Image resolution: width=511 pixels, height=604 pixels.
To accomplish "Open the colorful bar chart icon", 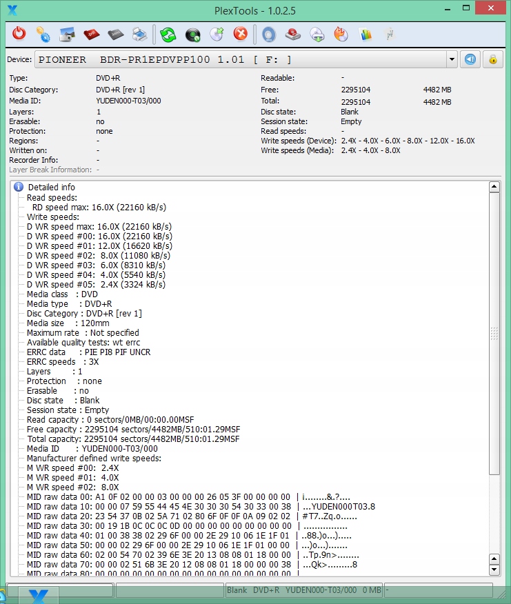I will (x=365, y=34).
